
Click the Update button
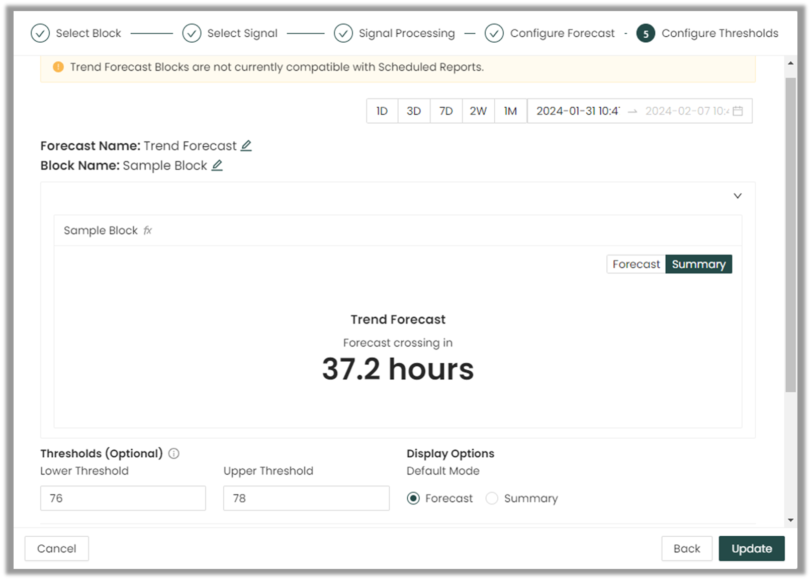coord(751,548)
